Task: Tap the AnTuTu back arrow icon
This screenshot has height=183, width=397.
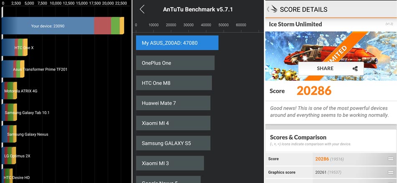Action: click(x=142, y=9)
